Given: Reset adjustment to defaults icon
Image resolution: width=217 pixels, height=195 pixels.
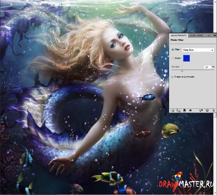Looking at the screenshot, I should (x=207, y=110).
